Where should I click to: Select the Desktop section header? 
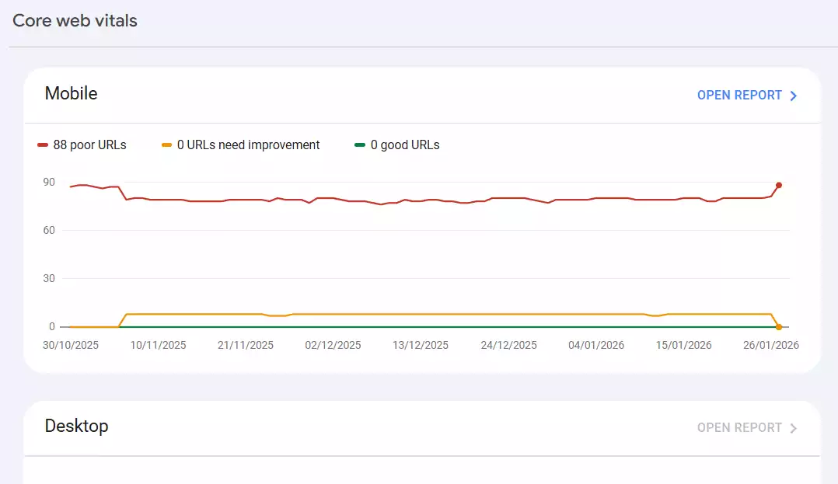77,427
